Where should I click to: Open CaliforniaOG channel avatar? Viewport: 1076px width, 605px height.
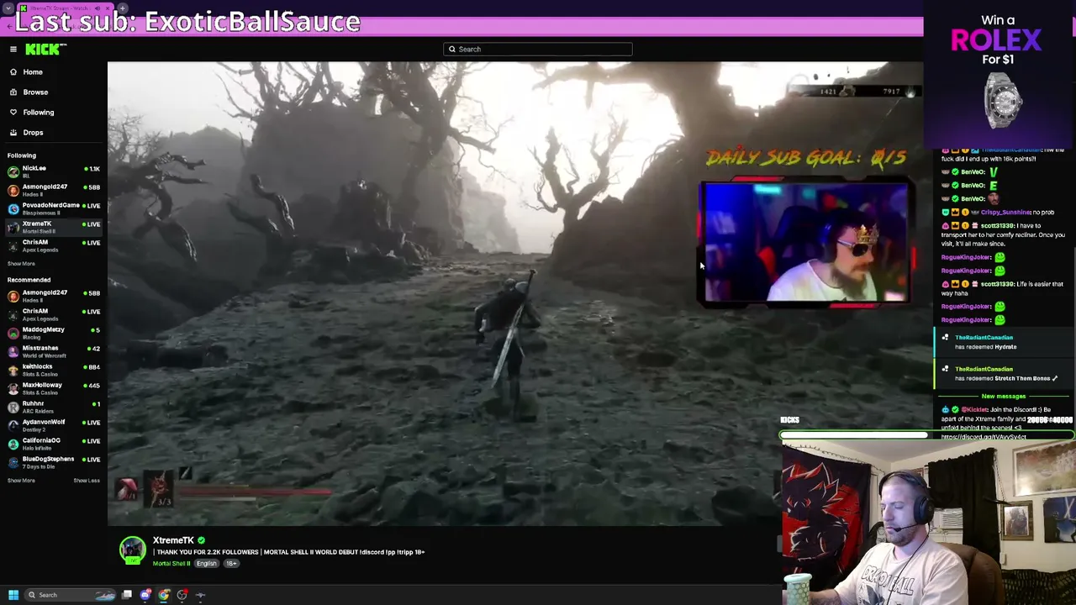pos(13,444)
